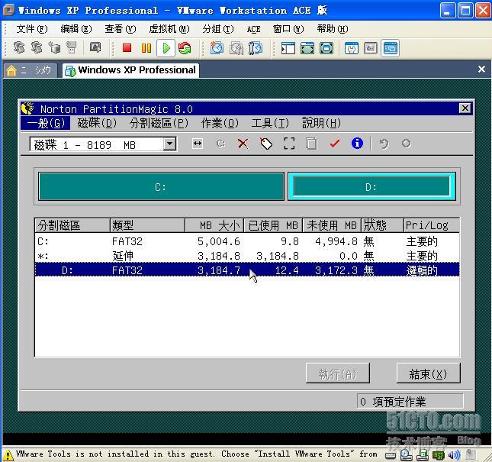The height and width of the screenshot is (462, 492).
Task: Click the hard disk status bar icon
Action: point(390,455)
